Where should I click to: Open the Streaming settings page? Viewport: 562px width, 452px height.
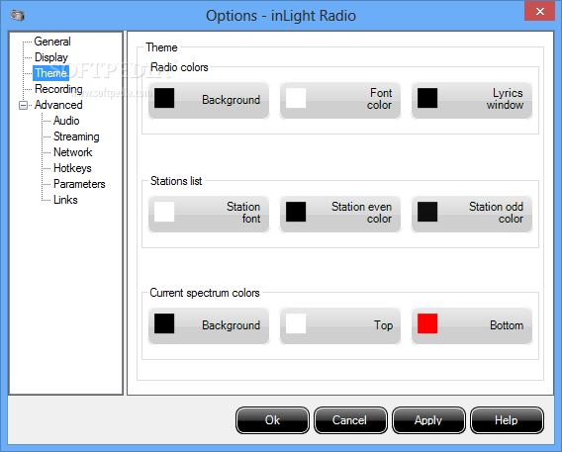(76, 136)
